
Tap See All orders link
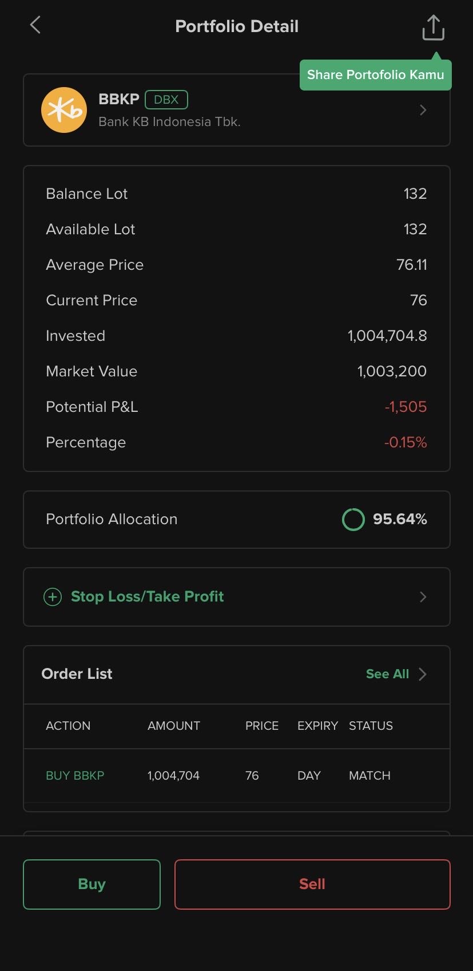pos(387,674)
